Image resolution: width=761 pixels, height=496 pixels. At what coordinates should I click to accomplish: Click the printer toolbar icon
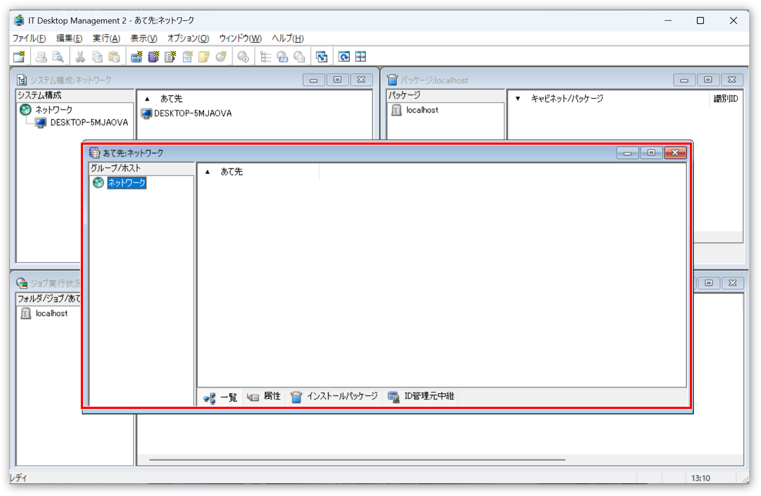click(x=41, y=57)
